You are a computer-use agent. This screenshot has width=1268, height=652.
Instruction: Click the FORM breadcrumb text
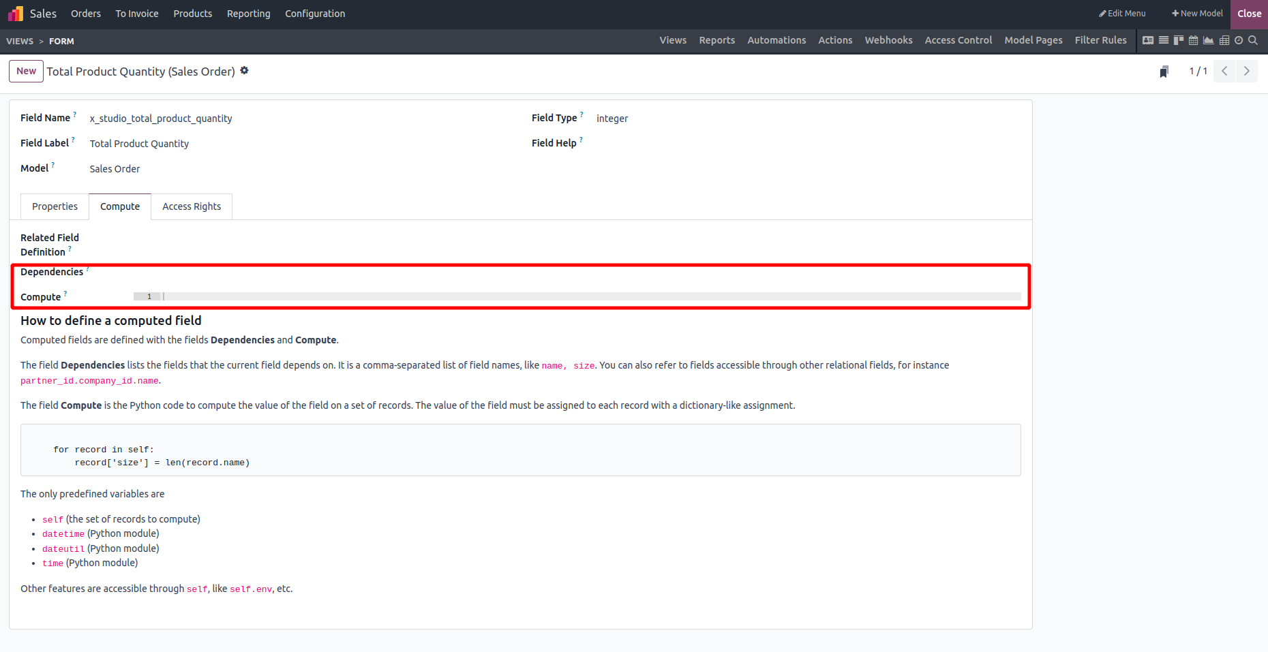61,42
